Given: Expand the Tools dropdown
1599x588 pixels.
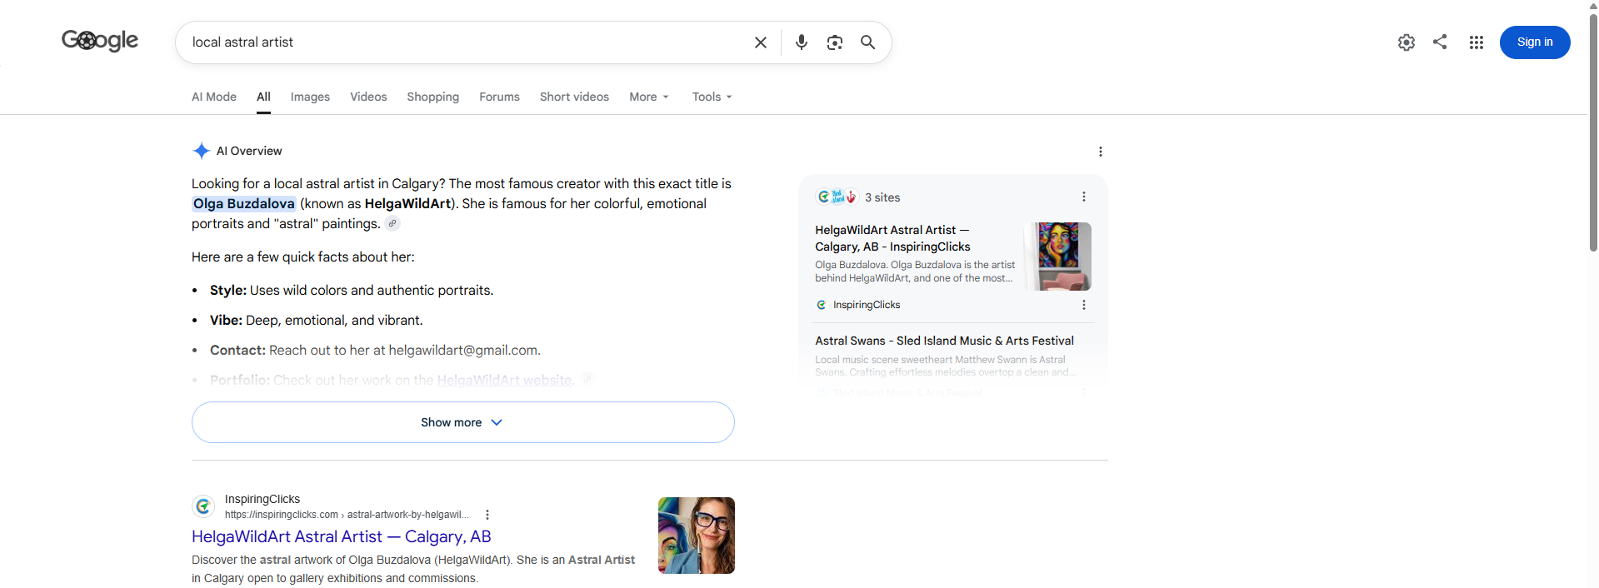Looking at the screenshot, I should pyautogui.click(x=712, y=97).
